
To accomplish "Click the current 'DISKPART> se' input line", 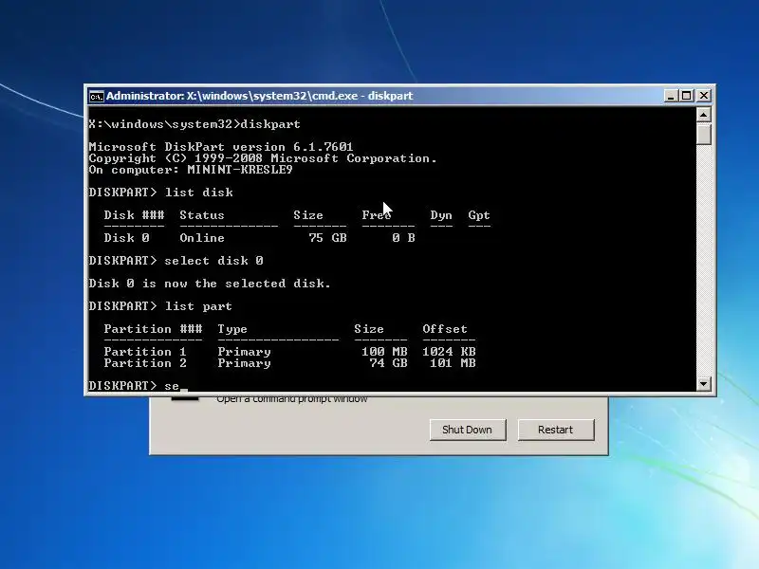I will (134, 386).
